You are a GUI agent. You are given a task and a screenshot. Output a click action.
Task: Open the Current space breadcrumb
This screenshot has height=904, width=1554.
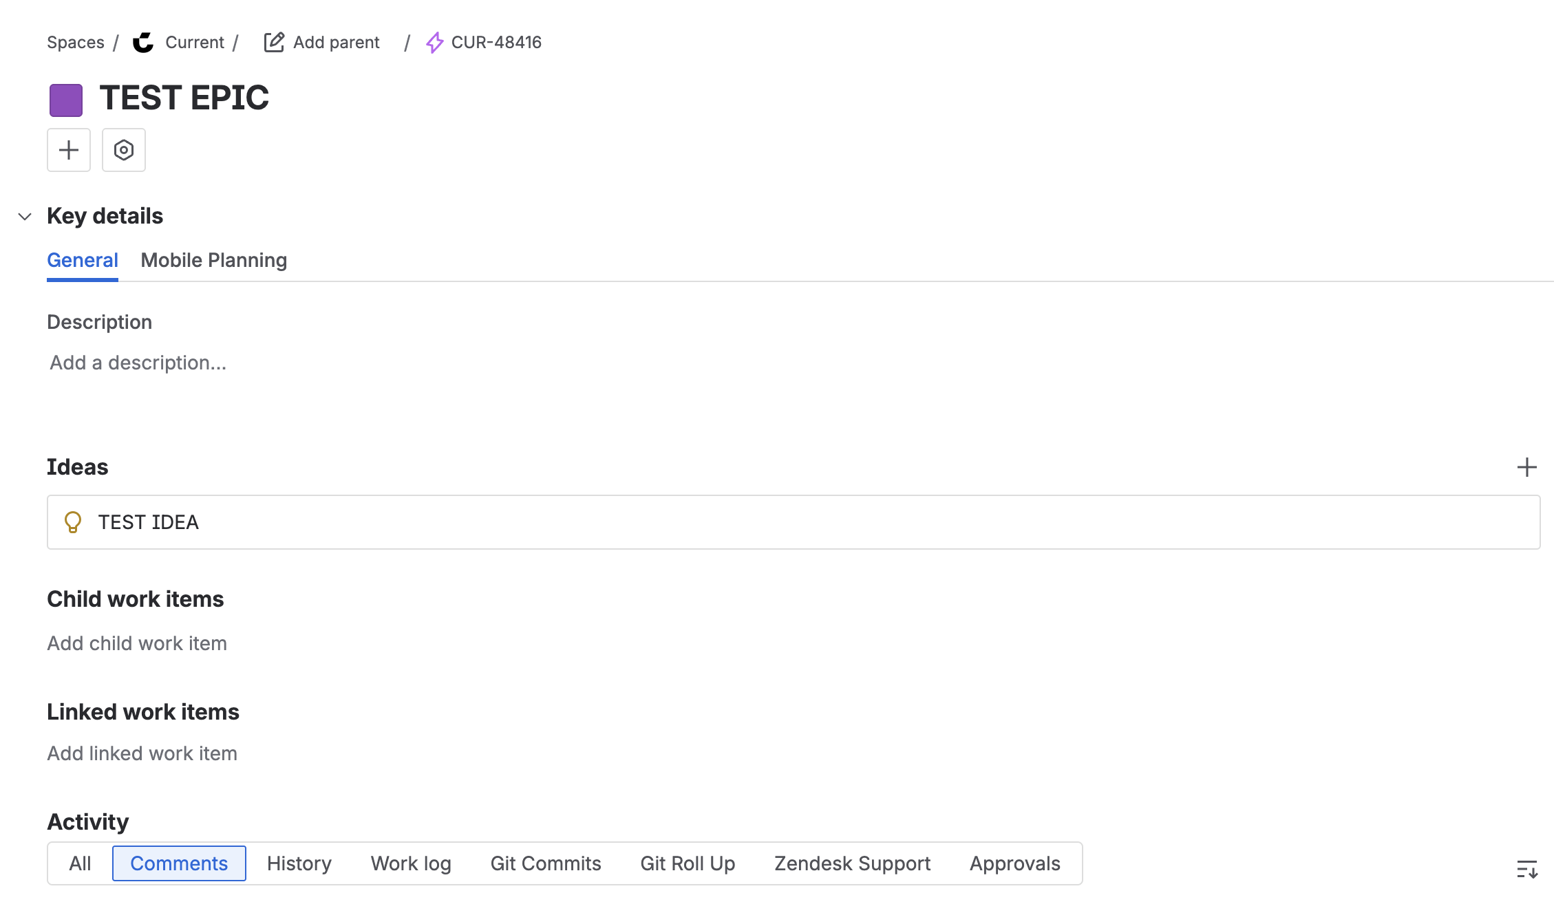[195, 43]
